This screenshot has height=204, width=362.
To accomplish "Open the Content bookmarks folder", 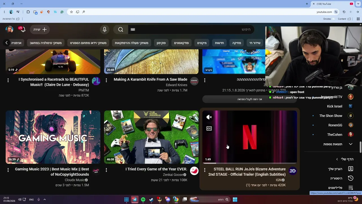I will 344,19.
